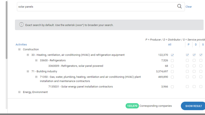The image size is (205, 115).
Task: Check the All checkbox for 33600 - Refrigerators
Action: 172,61
